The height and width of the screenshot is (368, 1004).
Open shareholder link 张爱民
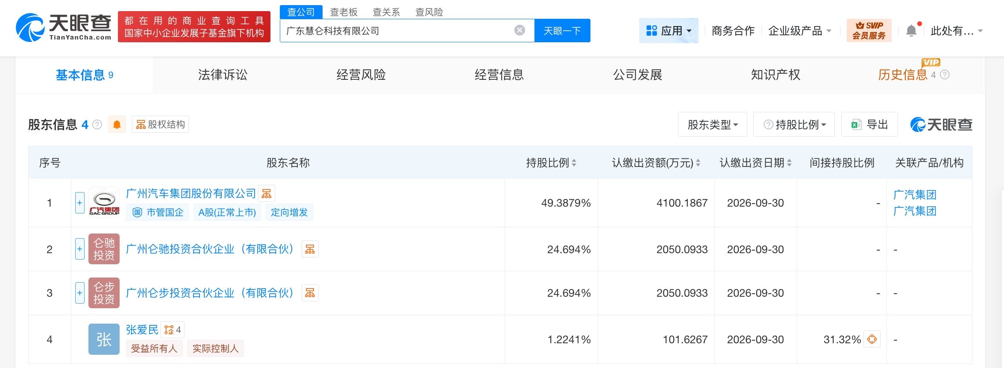point(142,330)
